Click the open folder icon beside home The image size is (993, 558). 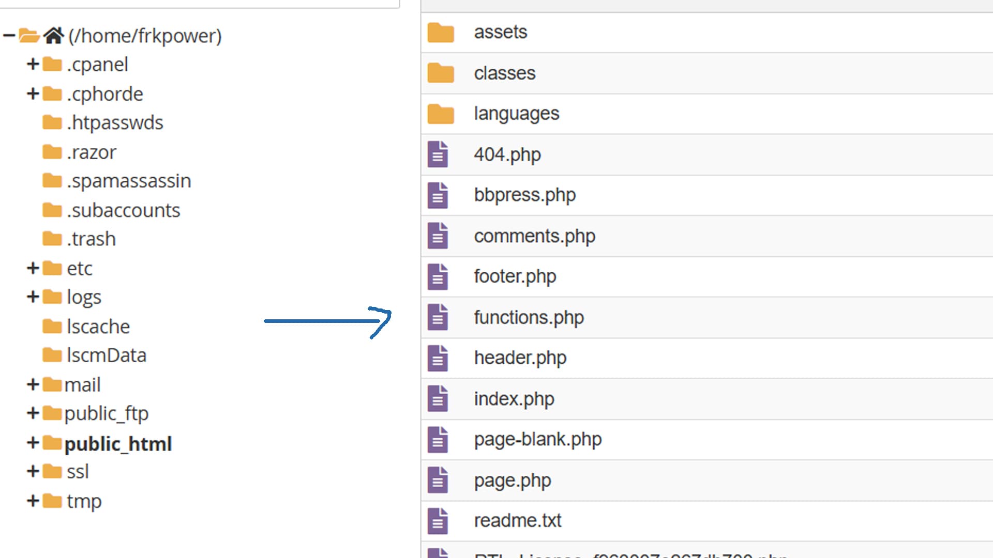tap(29, 36)
